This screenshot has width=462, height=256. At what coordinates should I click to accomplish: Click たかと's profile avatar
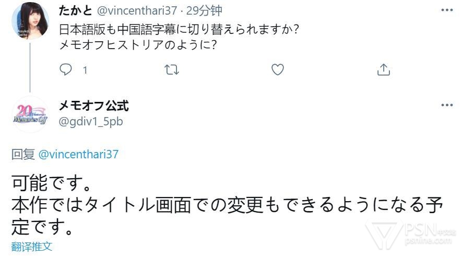30,21
